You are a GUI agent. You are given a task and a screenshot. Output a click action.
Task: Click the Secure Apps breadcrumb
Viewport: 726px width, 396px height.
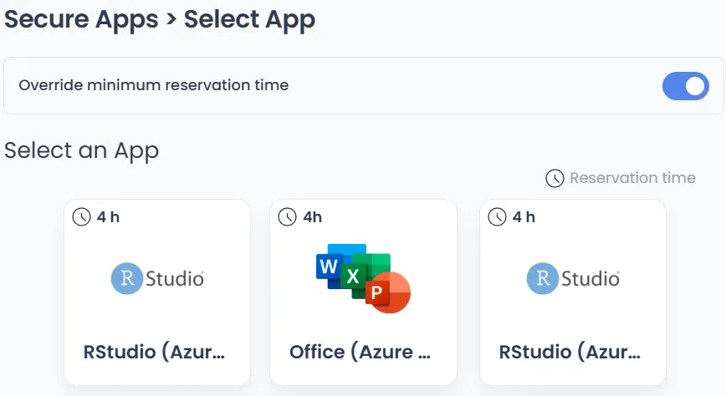pos(81,18)
